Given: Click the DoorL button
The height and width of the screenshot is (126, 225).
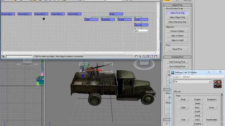Looking at the screenshot, I should 212,107.
